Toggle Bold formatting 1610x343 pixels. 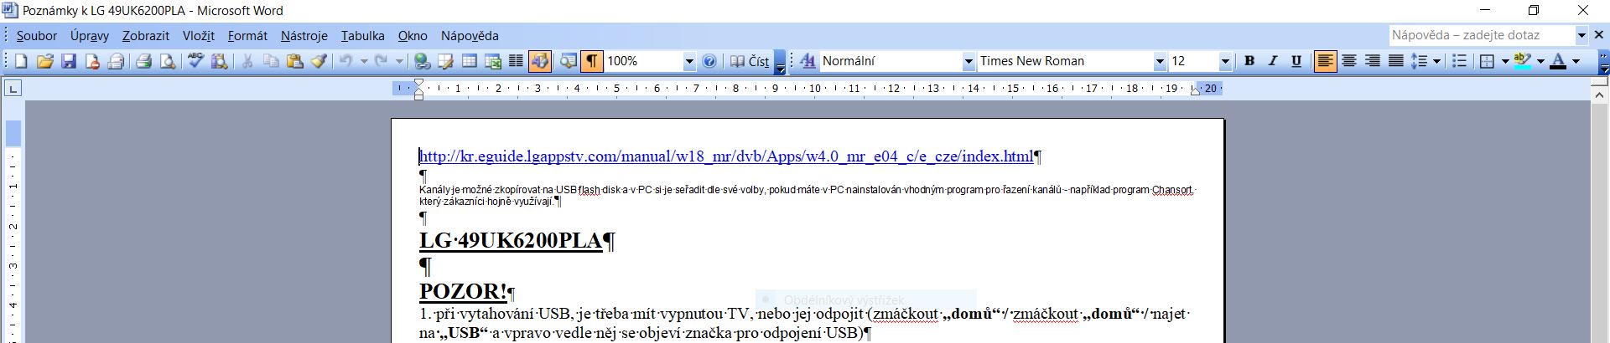[x=1249, y=61]
